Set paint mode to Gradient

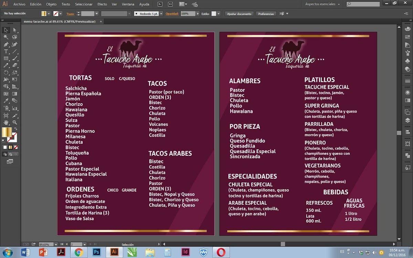pyautogui.click(x=10, y=147)
